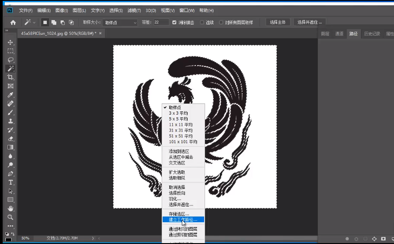Select the Horizontal Type tool
The width and height of the screenshot is (394, 244).
pyautogui.click(x=10, y=182)
